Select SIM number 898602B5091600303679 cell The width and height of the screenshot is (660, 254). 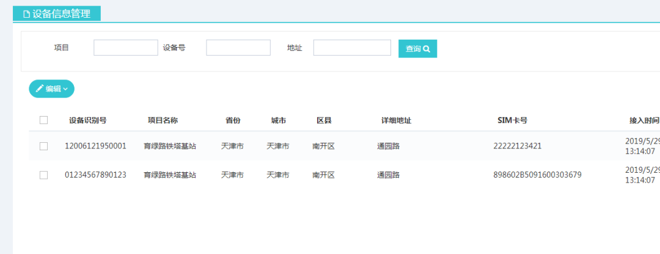pos(537,175)
